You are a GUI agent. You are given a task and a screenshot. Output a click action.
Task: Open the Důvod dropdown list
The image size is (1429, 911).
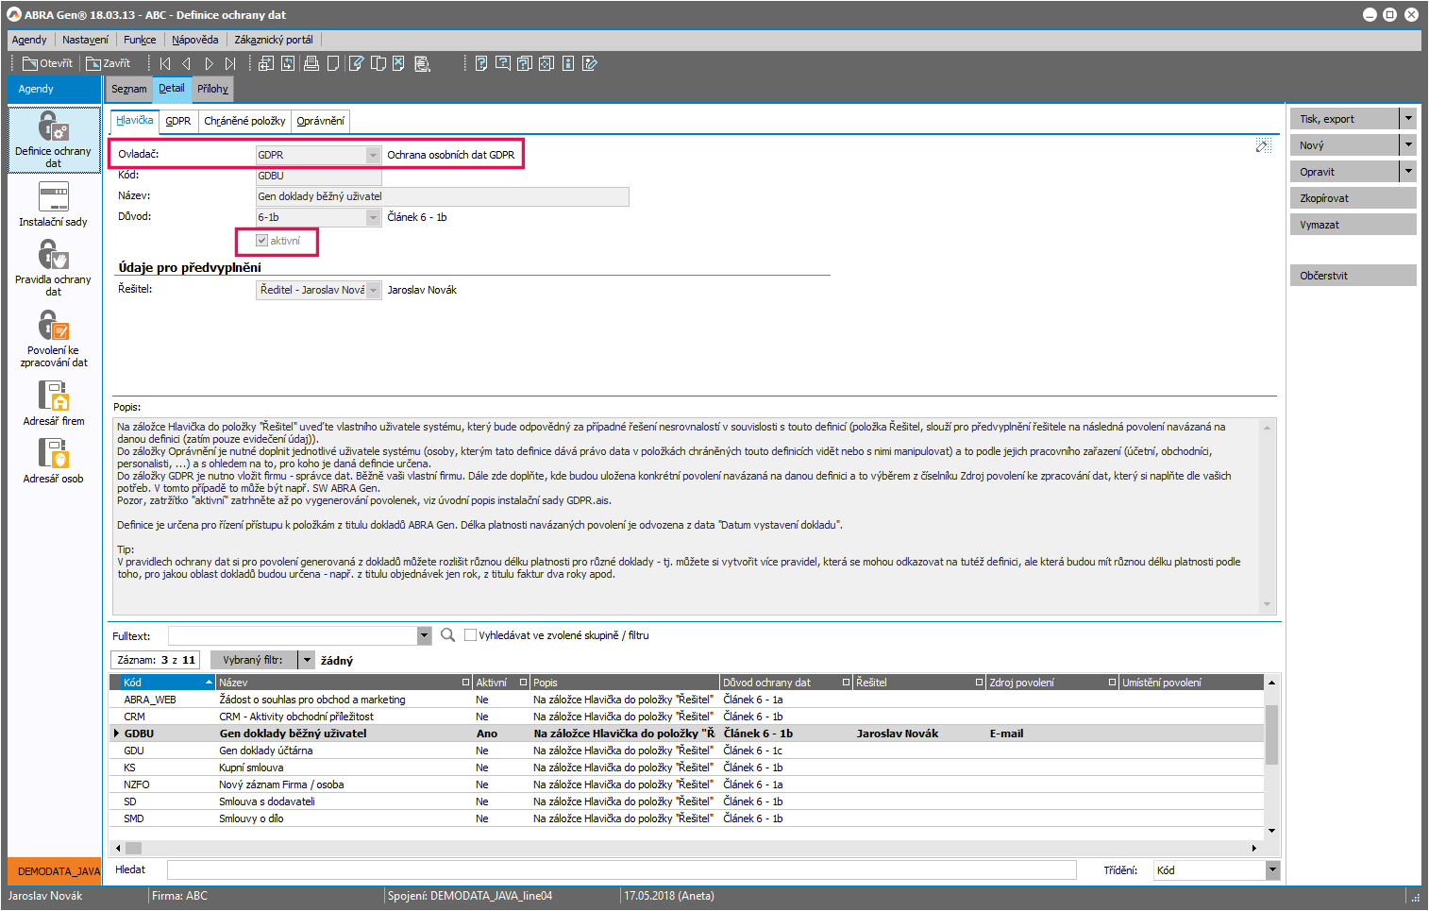pos(373,217)
